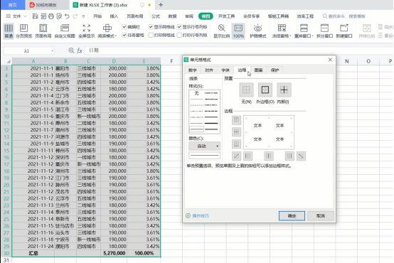Switch to the Protection (保护) tab
Screen dimensions: 394x263
tap(275, 70)
